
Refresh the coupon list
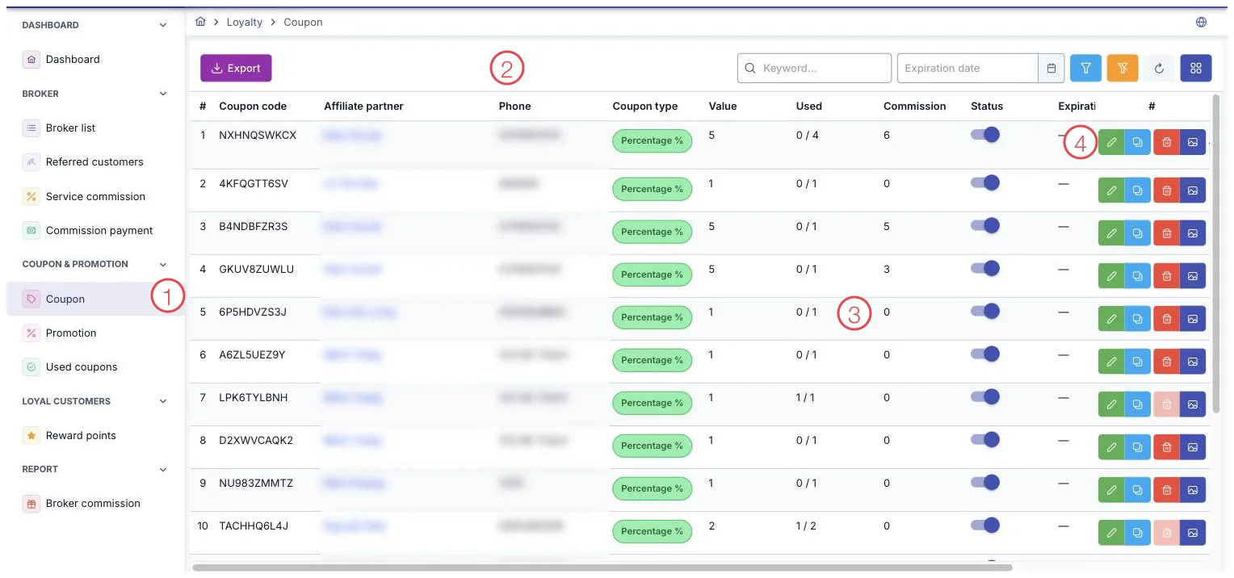tap(1159, 69)
